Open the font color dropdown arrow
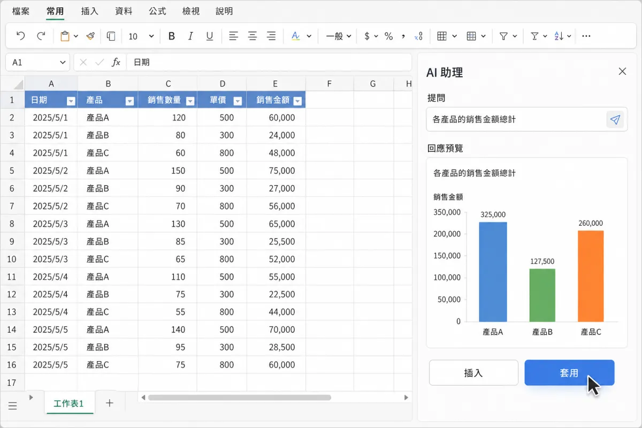 tap(309, 36)
